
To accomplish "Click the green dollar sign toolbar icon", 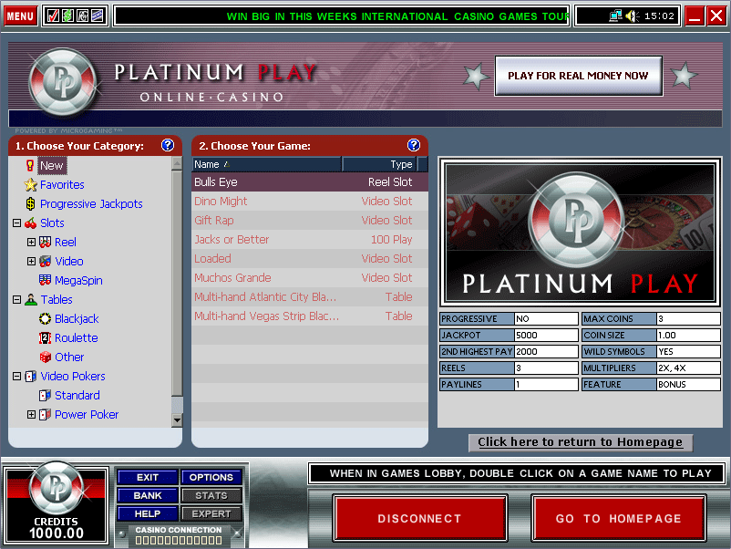I will point(67,16).
